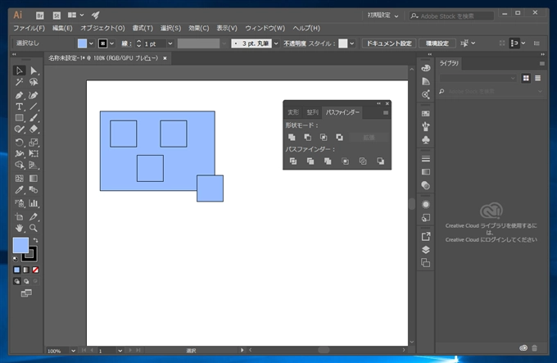The height and width of the screenshot is (363, 557).
Task: Click the ドキュメント設定 button
Action: pyautogui.click(x=388, y=43)
